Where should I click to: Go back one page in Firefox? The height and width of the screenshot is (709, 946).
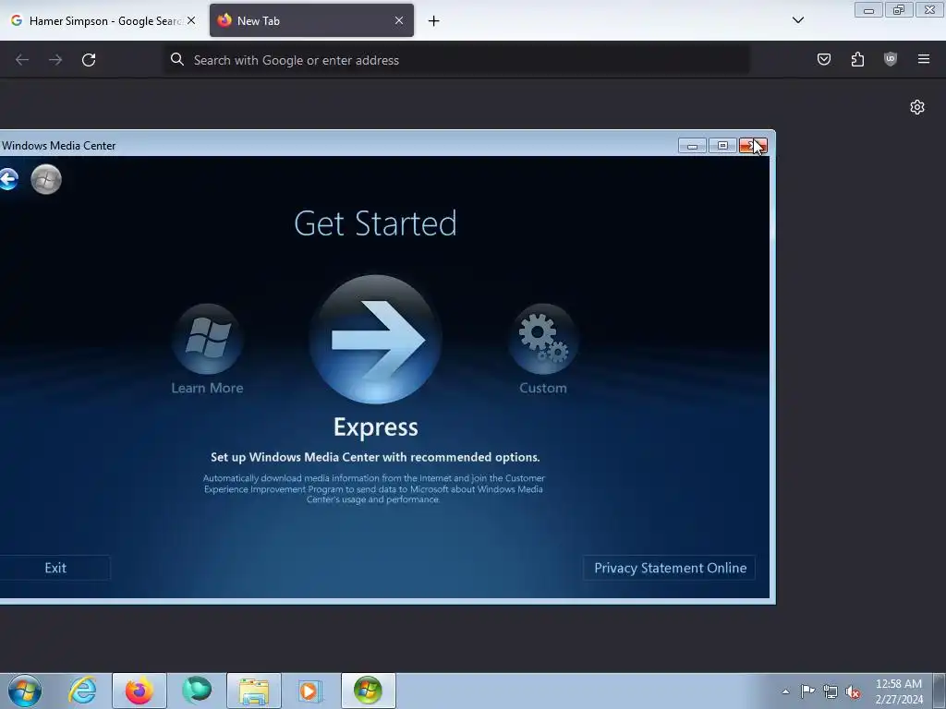(x=22, y=60)
